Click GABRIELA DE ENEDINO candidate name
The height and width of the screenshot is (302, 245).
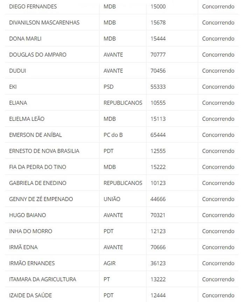(37, 183)
